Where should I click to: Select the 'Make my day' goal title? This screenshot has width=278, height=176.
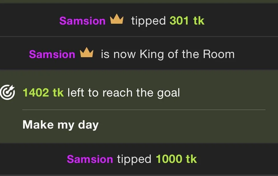pos(60,125)
